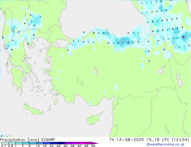Click the '15..18 UTC' time range text
The width and height of the screenshot is (191, 147).
tap(158, 140)
